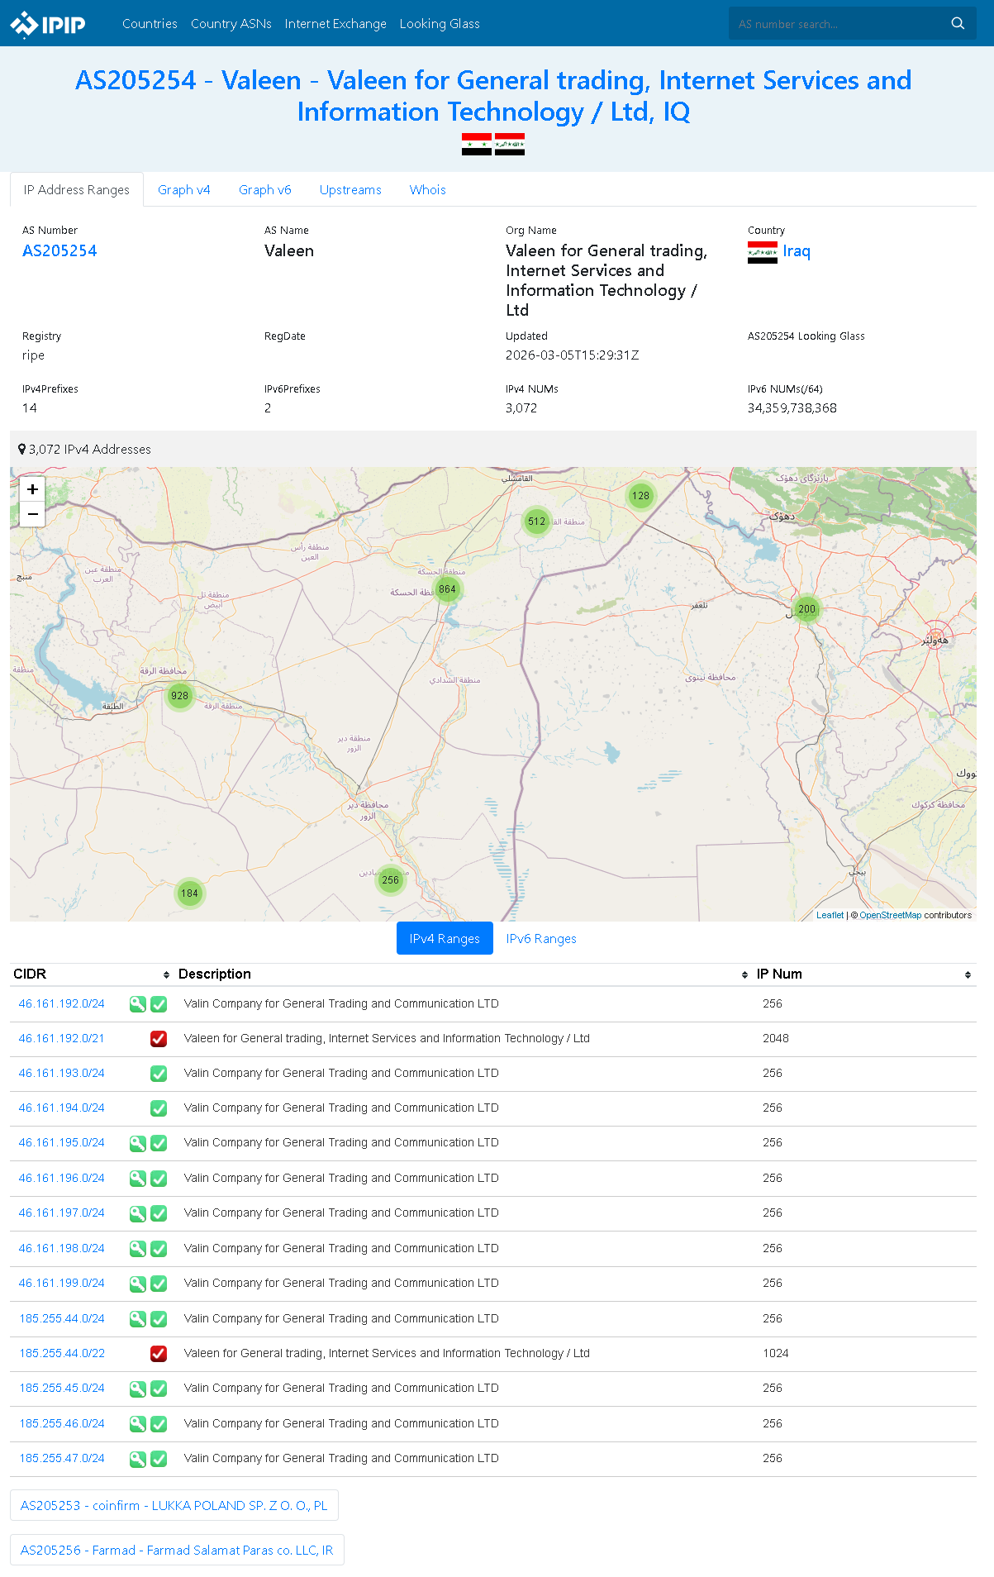Image resolution: width=994 pixels, height=1577 pixels.
Task: Switch to the Graph v6 tab
Action: coord(265,190)
